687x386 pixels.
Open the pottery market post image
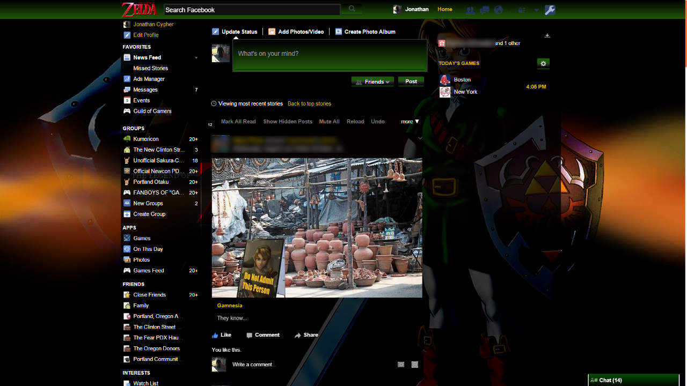[x=317, y=228]
